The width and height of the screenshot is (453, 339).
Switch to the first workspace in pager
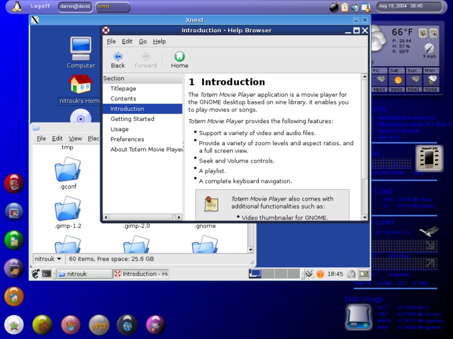(x=255, y=273)
